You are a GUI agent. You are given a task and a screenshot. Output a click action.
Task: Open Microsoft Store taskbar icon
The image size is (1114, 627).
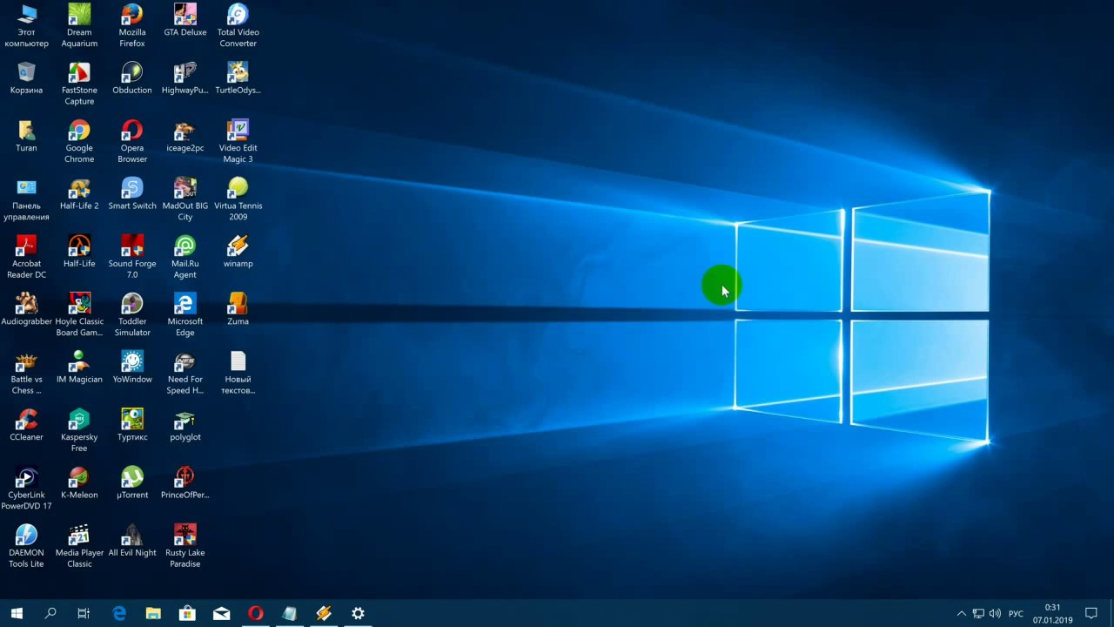pos(187,613)
